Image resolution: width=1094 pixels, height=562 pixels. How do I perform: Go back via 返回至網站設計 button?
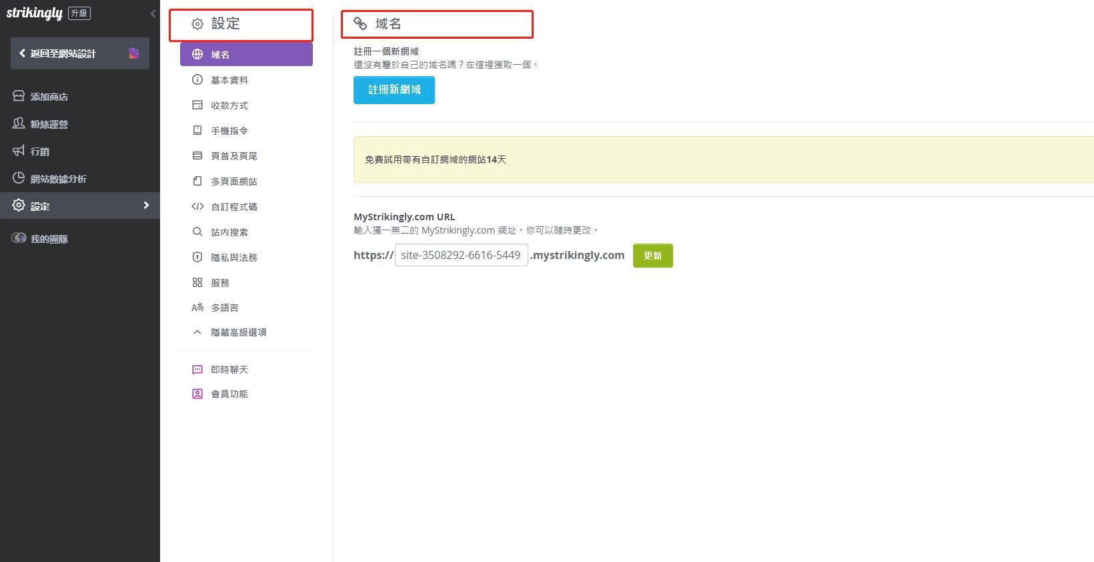pos(80,53)
